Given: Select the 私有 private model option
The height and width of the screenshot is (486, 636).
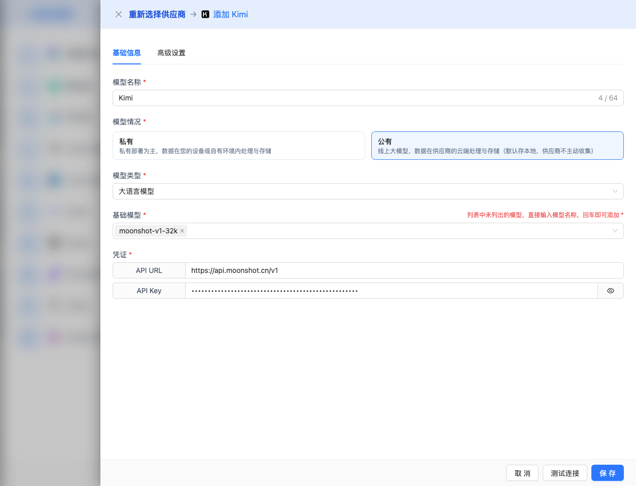Looking at the screenshot, I should click(x=238, y=146).
